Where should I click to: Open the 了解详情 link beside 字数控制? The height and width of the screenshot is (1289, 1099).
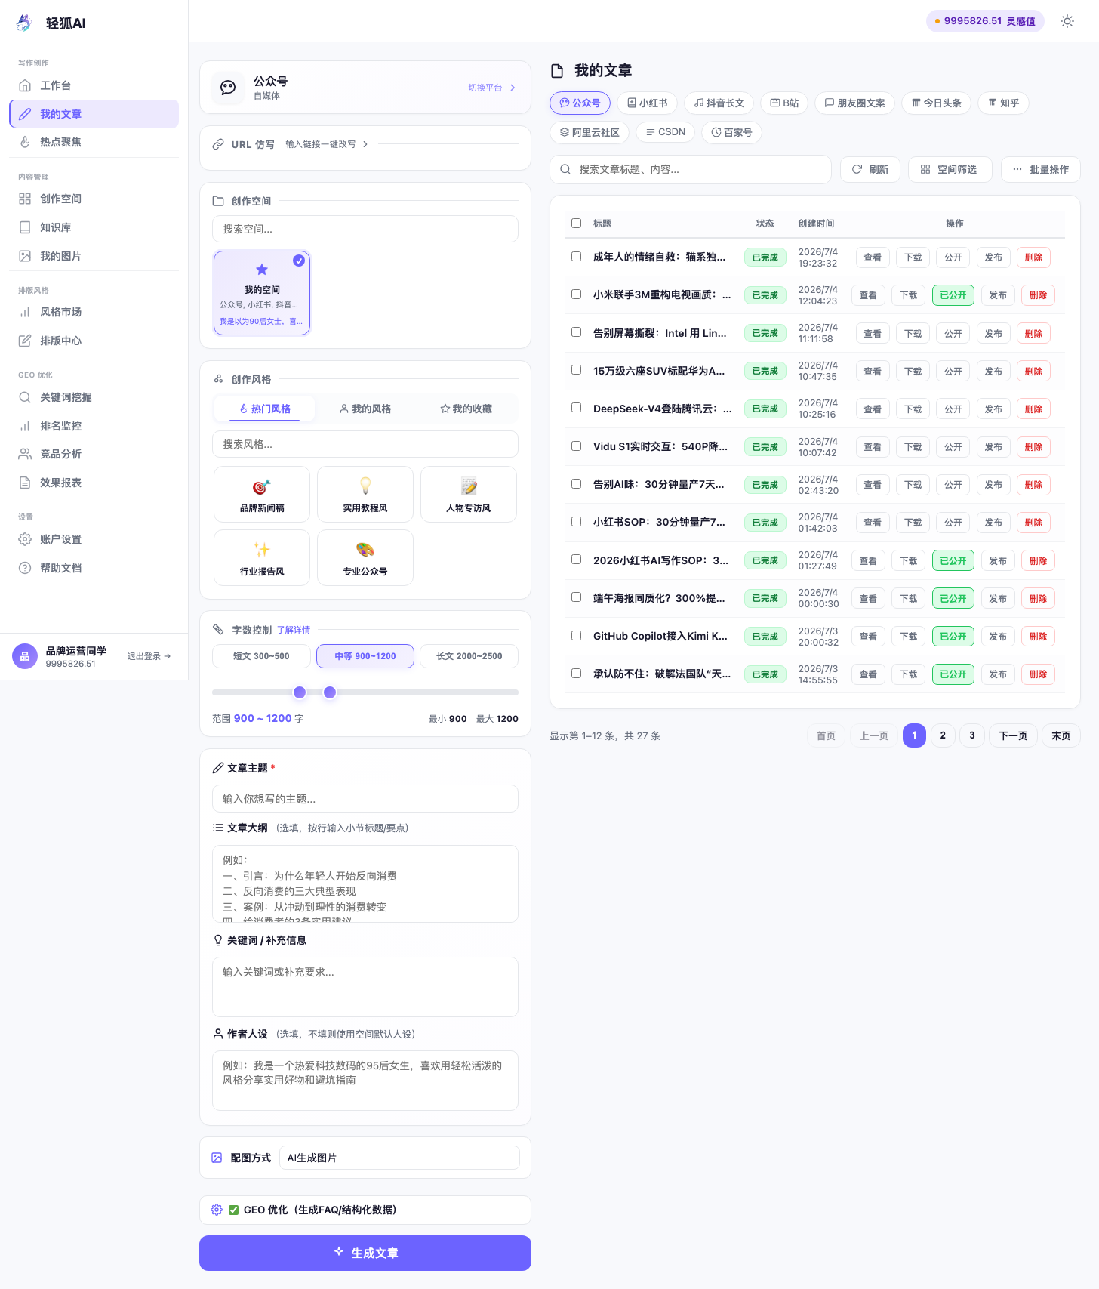[294, 630]
